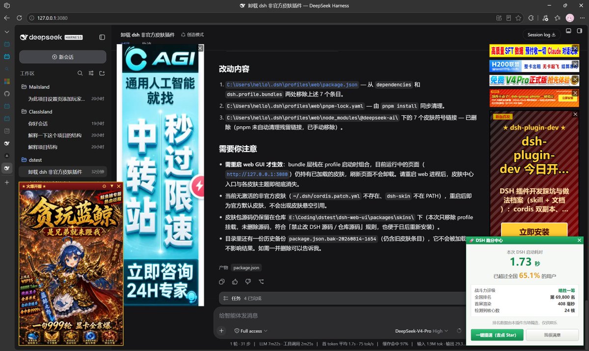
Task: Open the browser profile avatar
Action: point(570,18)
